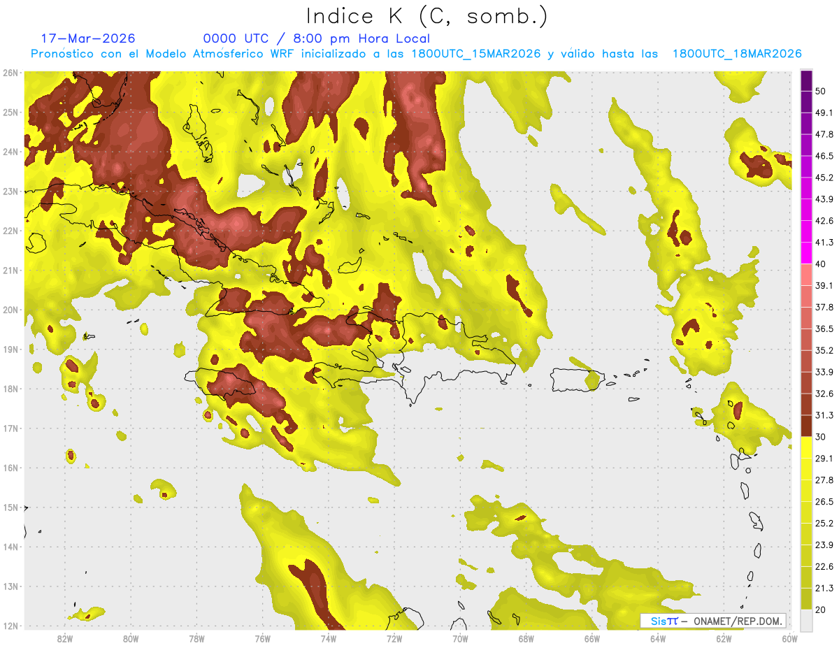This screenshot has width=839, height=648.
Task: Click the 17N latitude label
Action: tap(10, 429)
